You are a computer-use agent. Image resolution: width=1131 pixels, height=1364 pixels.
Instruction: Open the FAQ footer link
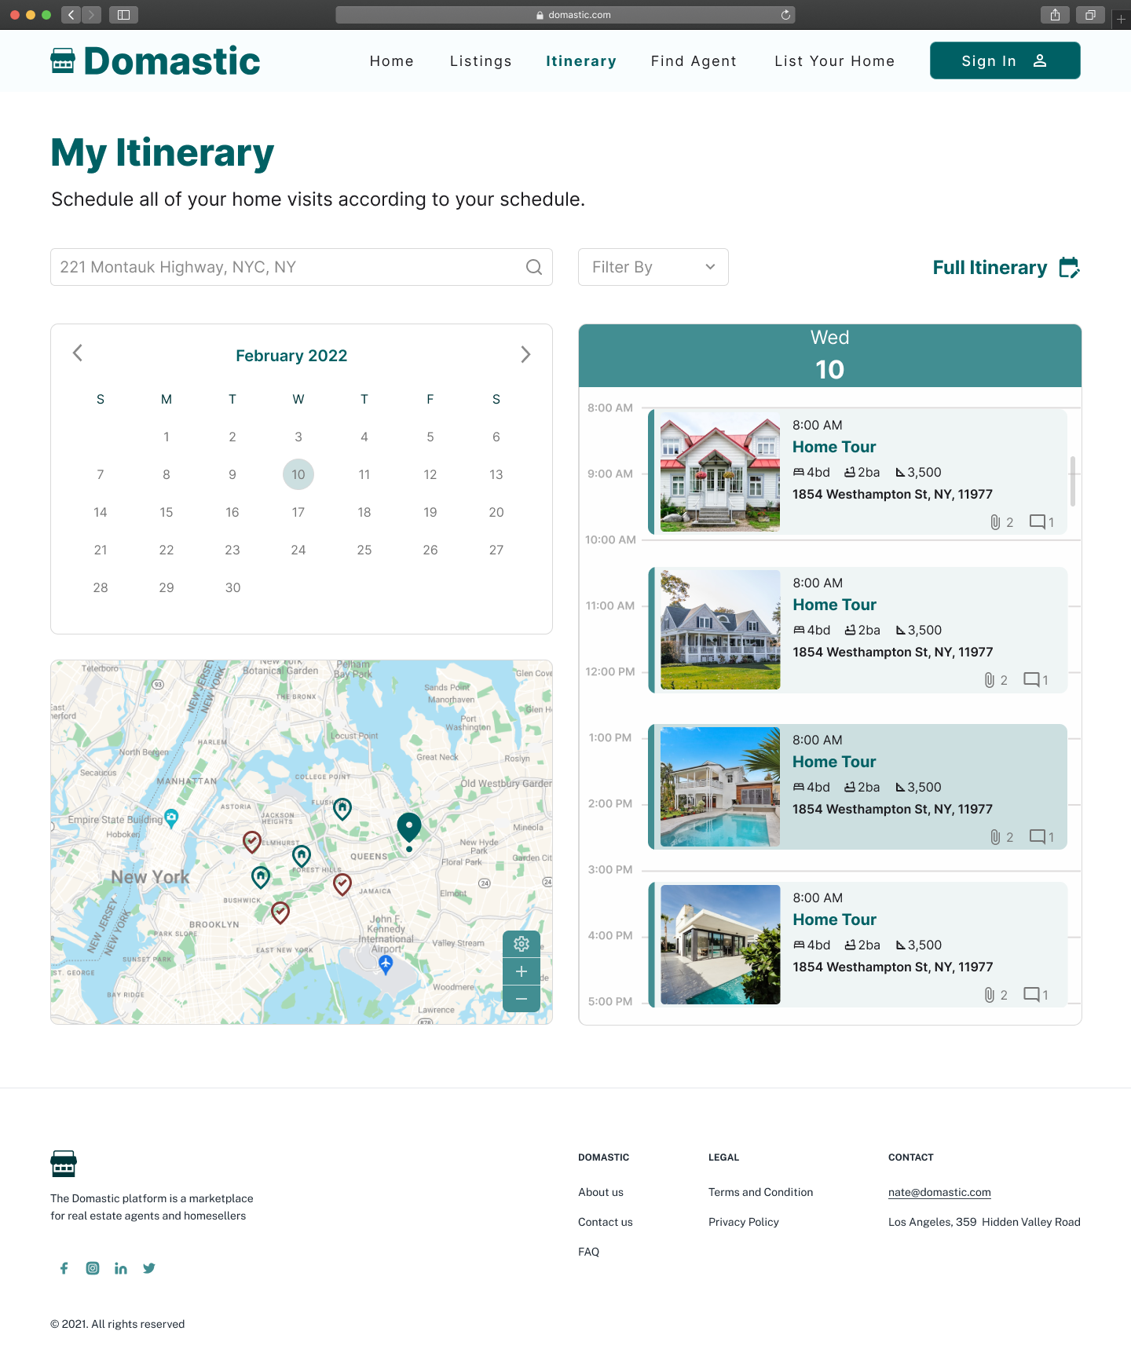[588, 1252]
